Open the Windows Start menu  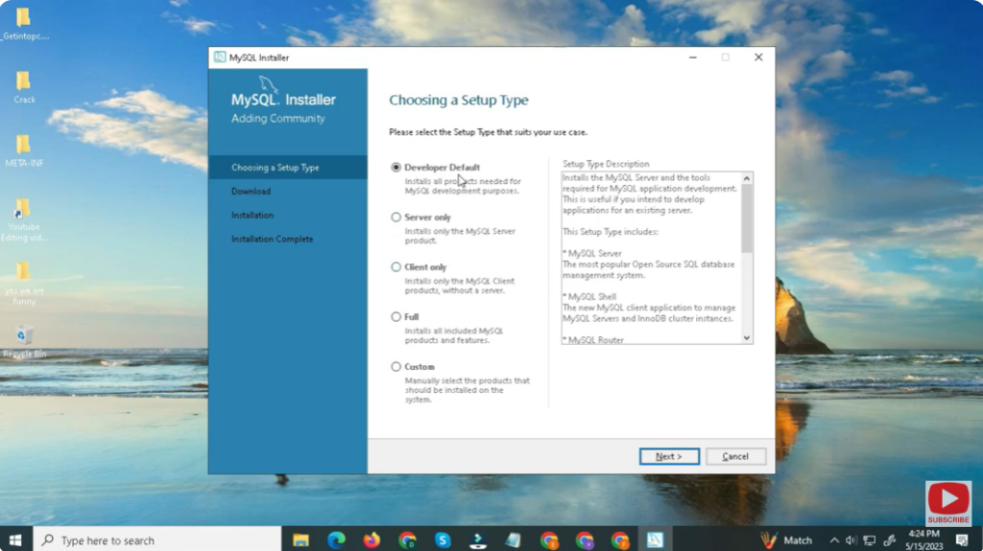(x=15, y=540)
